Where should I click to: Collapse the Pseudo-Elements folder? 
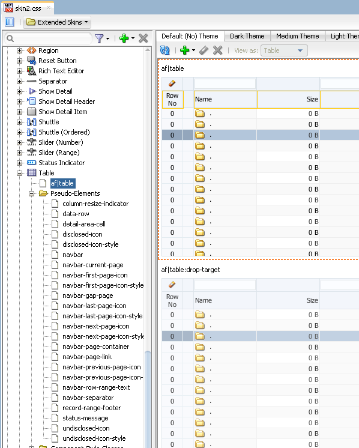pos(31,194)
